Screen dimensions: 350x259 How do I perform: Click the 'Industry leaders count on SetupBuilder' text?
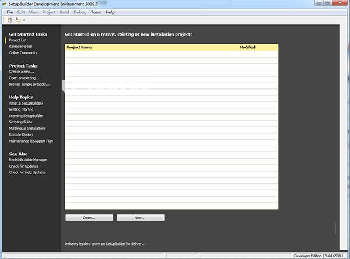click(x=105, y=244)
